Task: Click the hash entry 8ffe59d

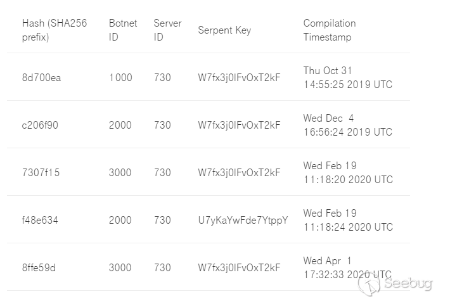Action: tap(39, 267)
